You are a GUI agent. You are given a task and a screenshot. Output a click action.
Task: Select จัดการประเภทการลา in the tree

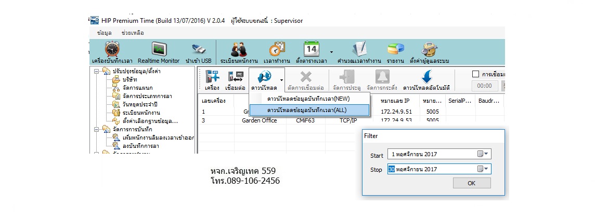click(x=147, y=96)
